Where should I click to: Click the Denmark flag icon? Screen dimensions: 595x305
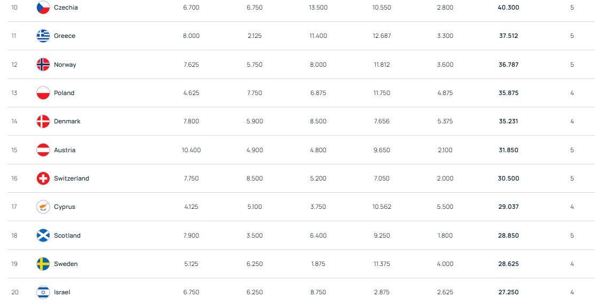point(43,121)
